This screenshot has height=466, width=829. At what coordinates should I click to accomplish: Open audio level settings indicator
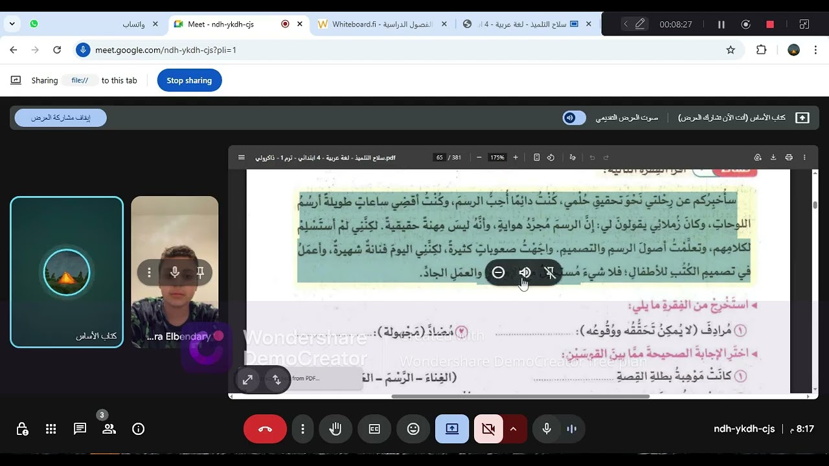[572, 429]
